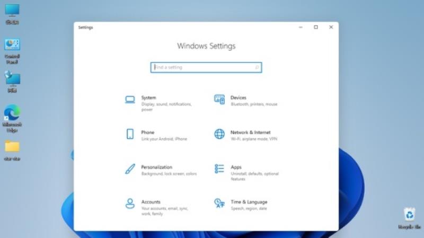Open the Time & Language icon

(x=219, y=203)
